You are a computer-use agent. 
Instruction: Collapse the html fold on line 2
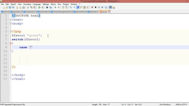tap(11, 20)
